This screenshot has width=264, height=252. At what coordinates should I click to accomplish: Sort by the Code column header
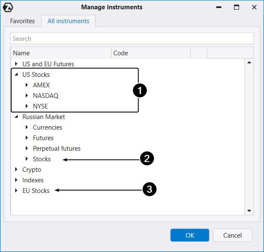click(x=151, y=53)
